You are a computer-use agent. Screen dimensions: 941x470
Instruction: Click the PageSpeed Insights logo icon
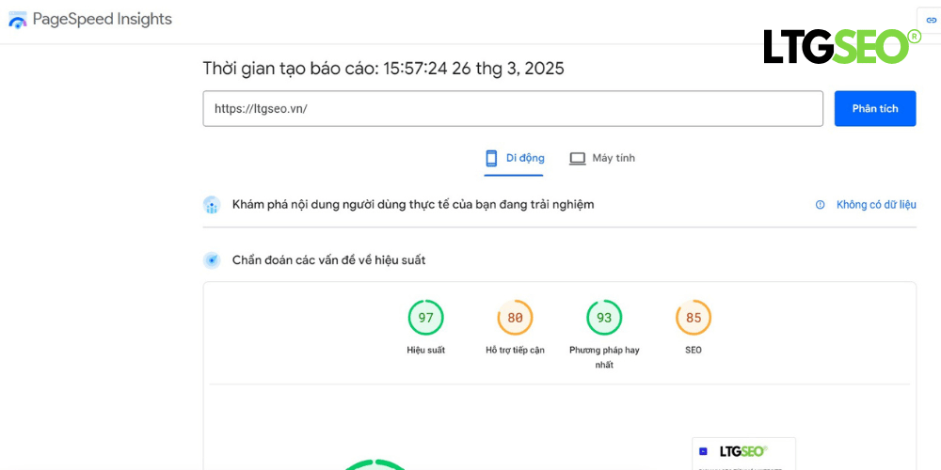(x=17, y=20)
